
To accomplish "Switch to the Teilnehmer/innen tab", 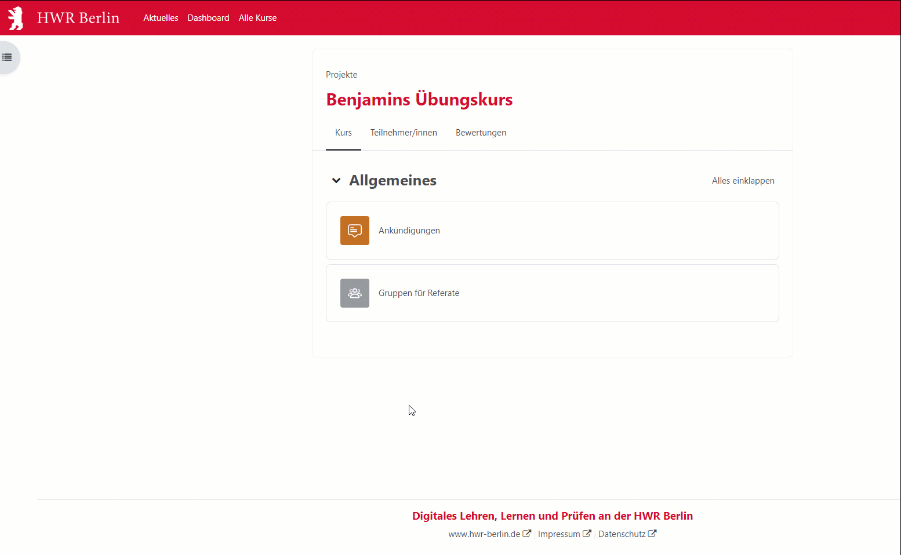I will 404,132.
